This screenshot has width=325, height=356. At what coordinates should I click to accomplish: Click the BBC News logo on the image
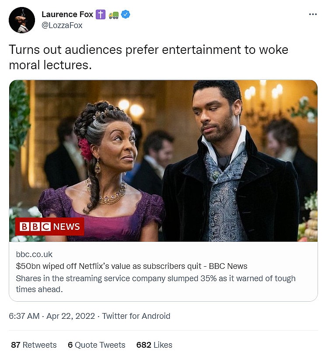coord(50,226)
